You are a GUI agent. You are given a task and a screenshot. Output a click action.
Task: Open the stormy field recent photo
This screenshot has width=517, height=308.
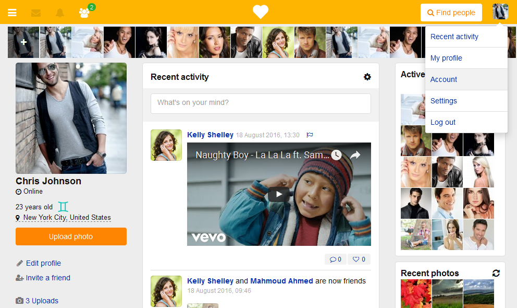tap(448, 294)
